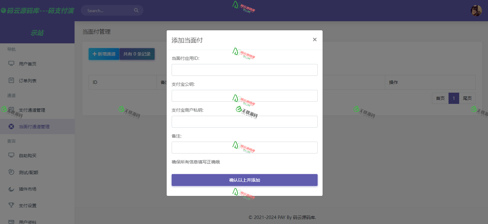This screenshot has height=224, width=488.
Task: Open the user avatar at top right
Action: (476, 10)
